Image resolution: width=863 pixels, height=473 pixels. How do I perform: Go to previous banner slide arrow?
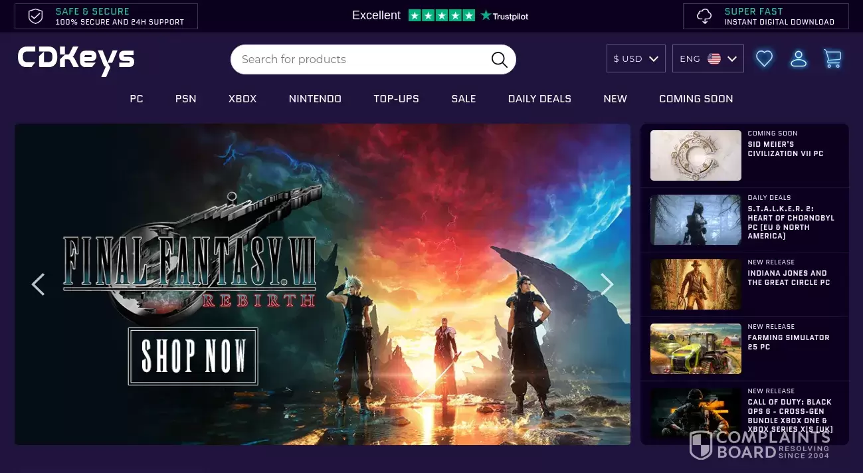coord(39,284)
